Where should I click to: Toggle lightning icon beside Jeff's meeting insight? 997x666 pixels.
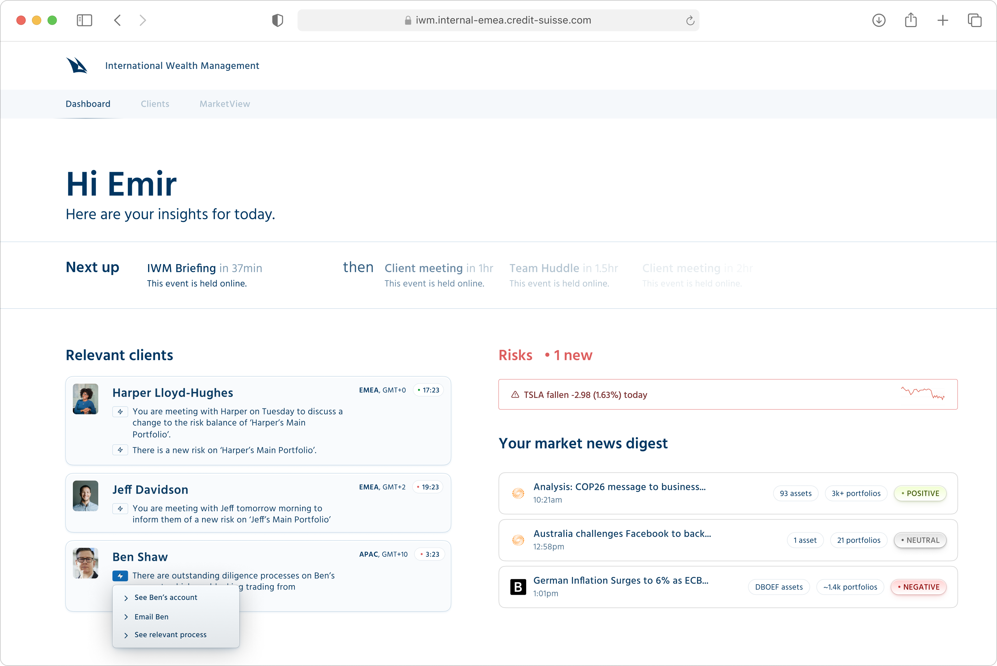[120, 508]
